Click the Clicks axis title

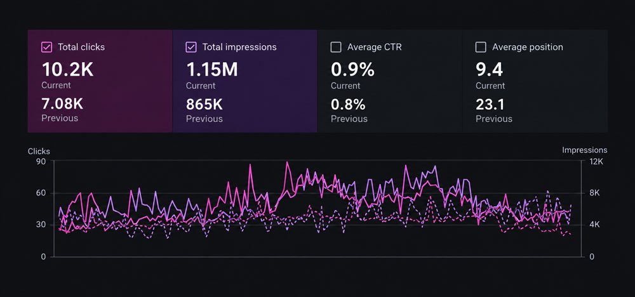39,151
